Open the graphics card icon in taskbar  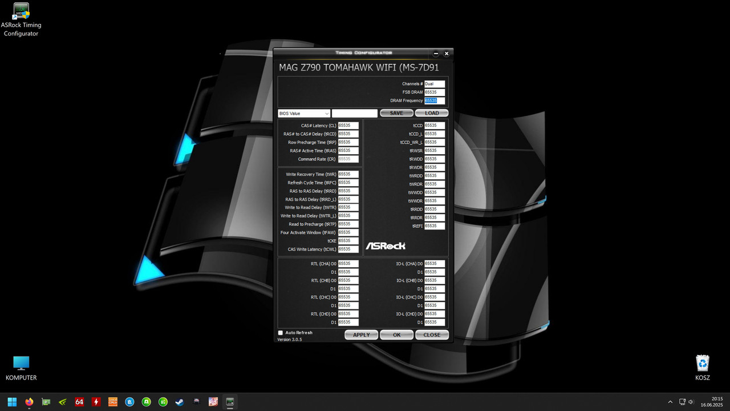(x=46, y=402)
